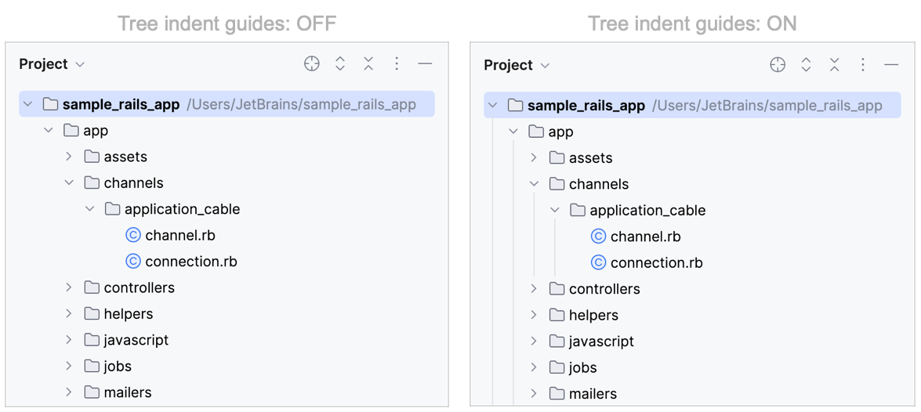Select channel.rb file in left panel

pyautogui.click(x=179, y=235)
